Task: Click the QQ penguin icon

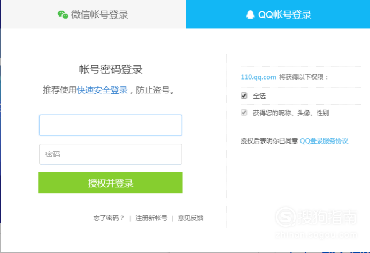Action: 250,14
